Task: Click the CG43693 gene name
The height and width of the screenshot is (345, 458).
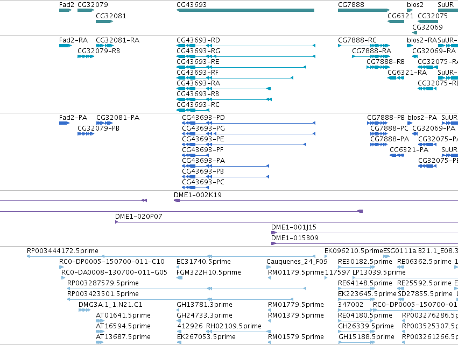Action: [192, 5]
